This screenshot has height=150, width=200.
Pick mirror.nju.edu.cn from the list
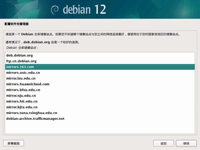[21, 95]
